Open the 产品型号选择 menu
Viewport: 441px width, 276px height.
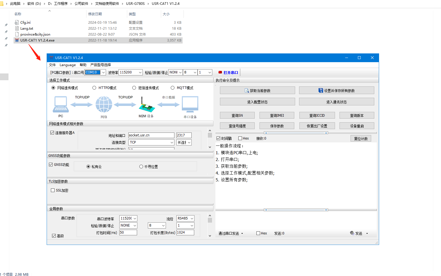click(101, 65)
